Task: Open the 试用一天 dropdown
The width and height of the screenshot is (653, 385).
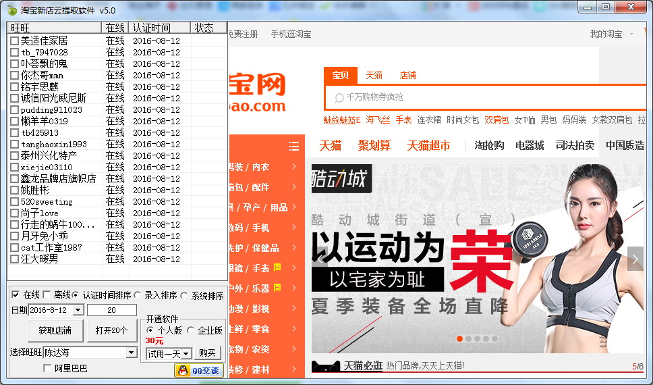Action: [x=186, y=354]
